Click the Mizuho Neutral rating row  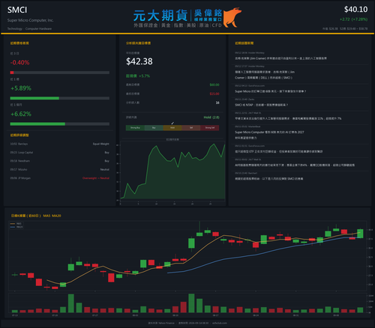point(59,169)
